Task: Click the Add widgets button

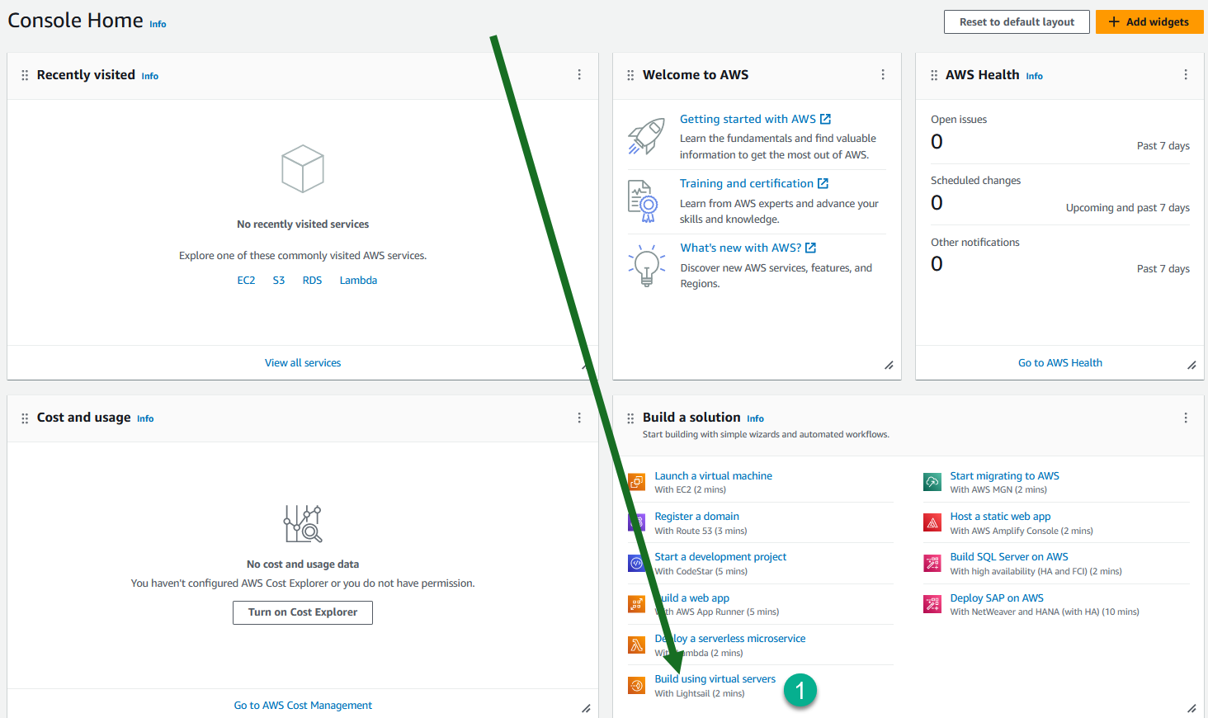Action: (x=1149, y=22)
